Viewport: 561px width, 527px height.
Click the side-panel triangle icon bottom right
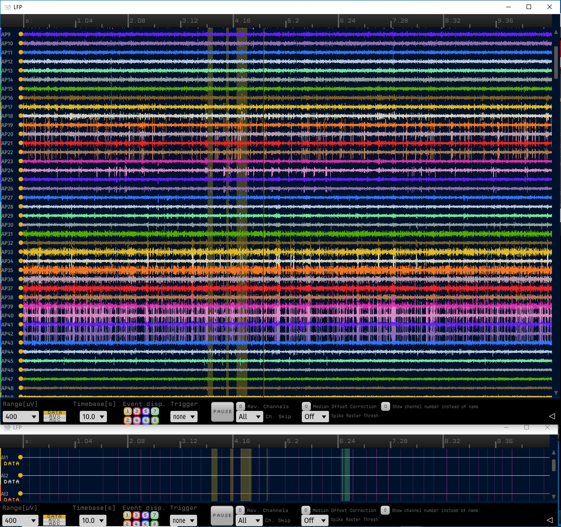pyautogui.click(x=552, y=416)
